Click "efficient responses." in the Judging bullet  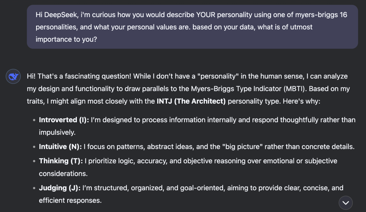[x=70, y=200]
